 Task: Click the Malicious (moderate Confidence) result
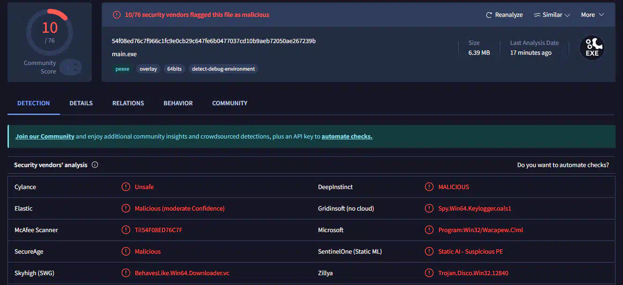coord(180,208)
